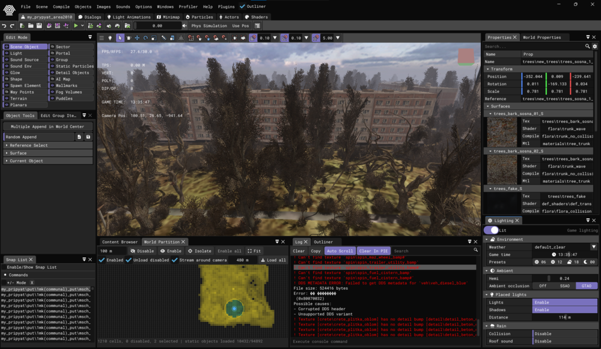Click the redo arrow in the toolbar
Screen dimensions: 601x349
click(12, 26)
